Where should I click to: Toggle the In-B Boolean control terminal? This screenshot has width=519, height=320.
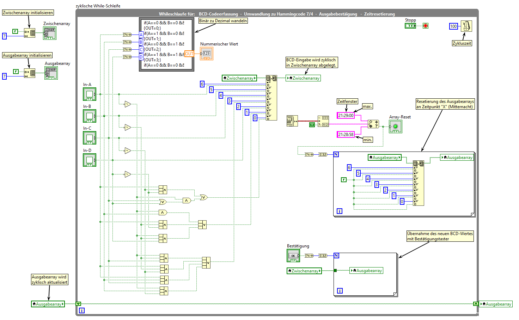coord(90,116)
